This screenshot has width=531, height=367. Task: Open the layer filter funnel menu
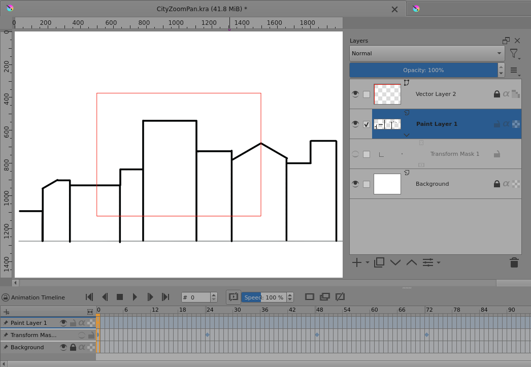tap(514, 54)
